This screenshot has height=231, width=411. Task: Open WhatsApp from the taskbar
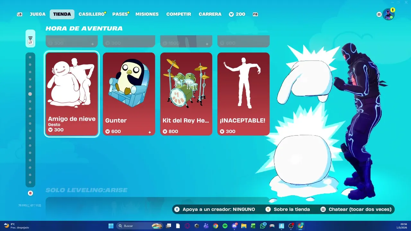[x=263, y=226]
